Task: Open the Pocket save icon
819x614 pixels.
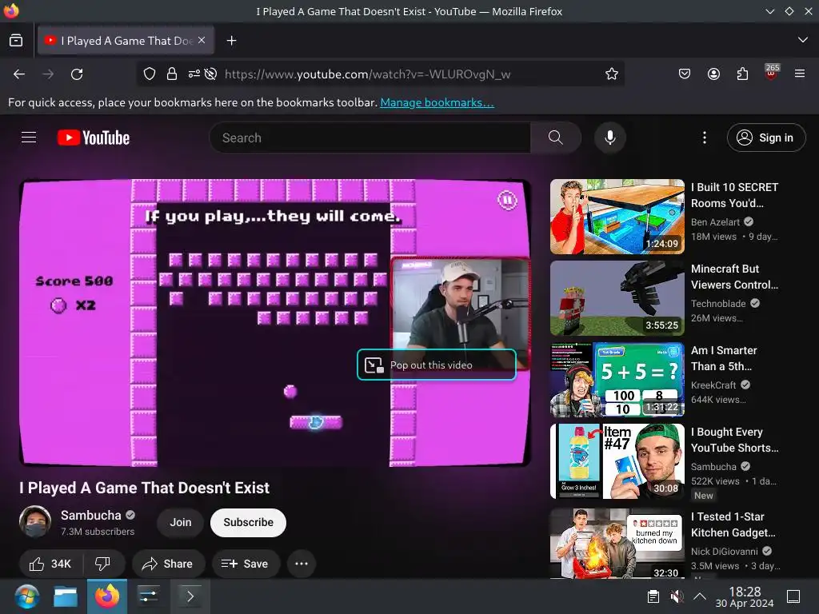Action: tap(685, 74)
